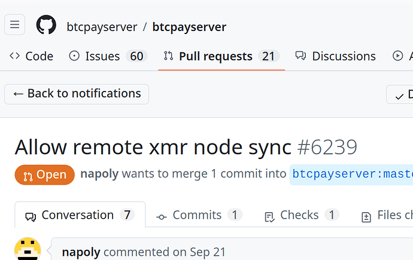The image size is (413, 260).
Task: Open the btcpayserver repository name link
Action: (x=189, y=27)
